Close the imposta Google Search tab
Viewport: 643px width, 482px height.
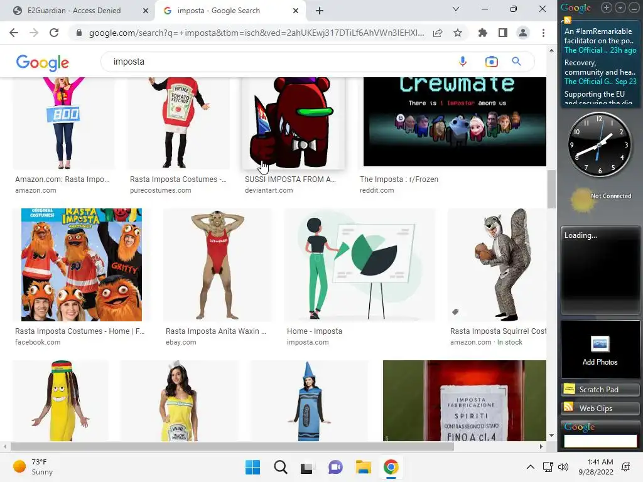pos(296,11)
